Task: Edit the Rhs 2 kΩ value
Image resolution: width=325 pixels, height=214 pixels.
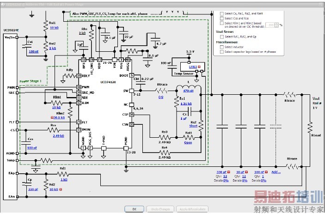Action: (x=82, y=33)
